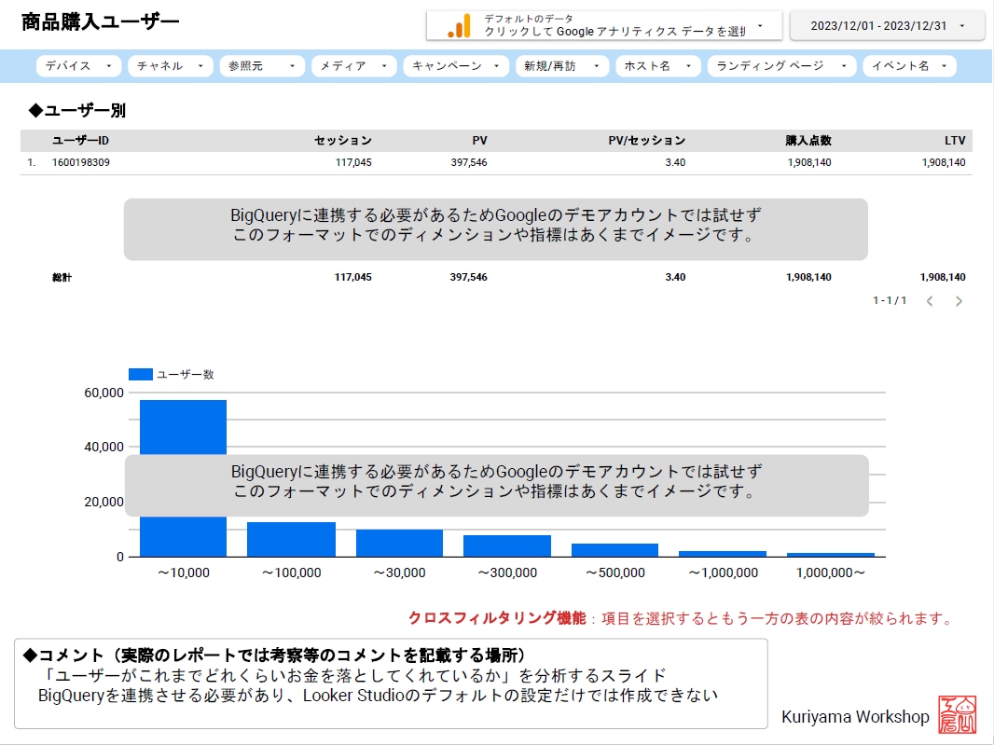Screen dimensions: 994x745
Task: Open the 新規/再訪 filter dropdown
Action: point(561,66)
